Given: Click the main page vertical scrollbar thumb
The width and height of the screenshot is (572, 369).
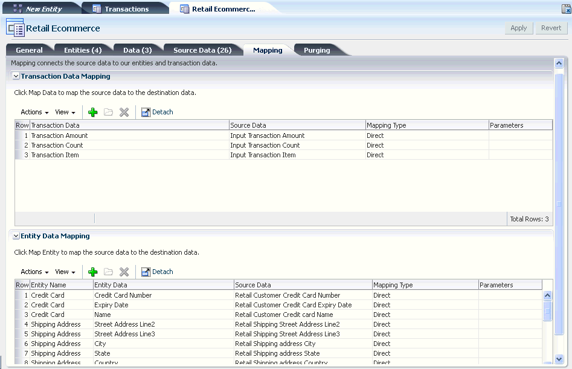Looking at the screenshot, I should (559, 204).
